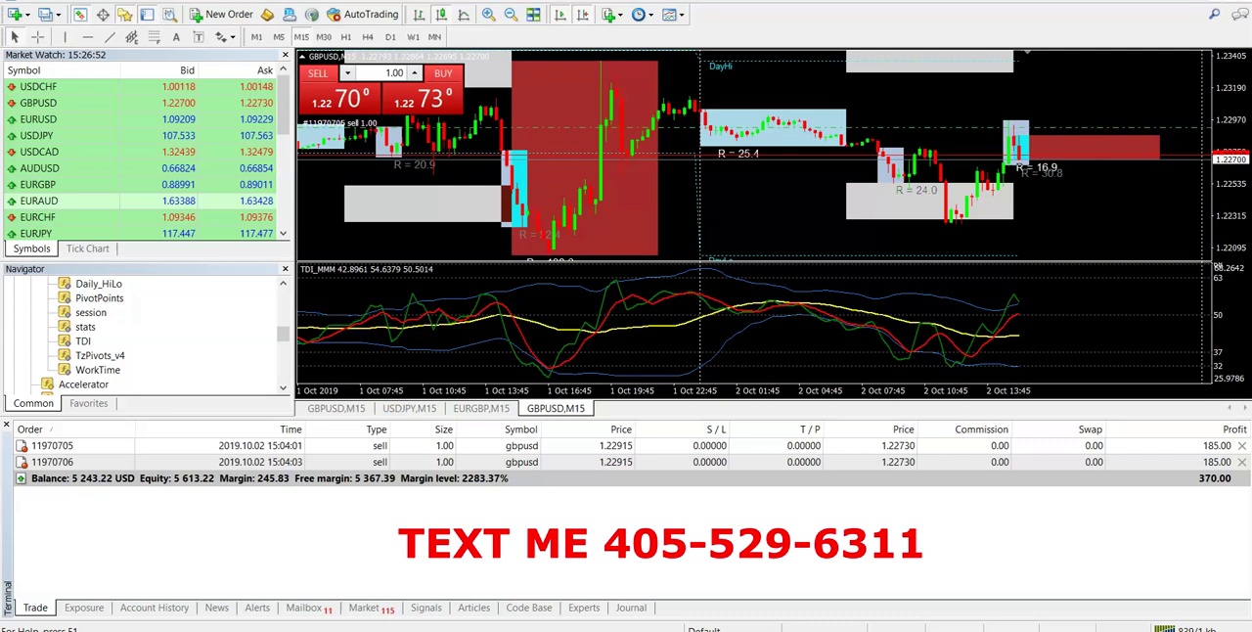The height and width of the screenshot is (632, 1252).
Task: Switch chart to bar chart icon
Action: pos(419,15)
